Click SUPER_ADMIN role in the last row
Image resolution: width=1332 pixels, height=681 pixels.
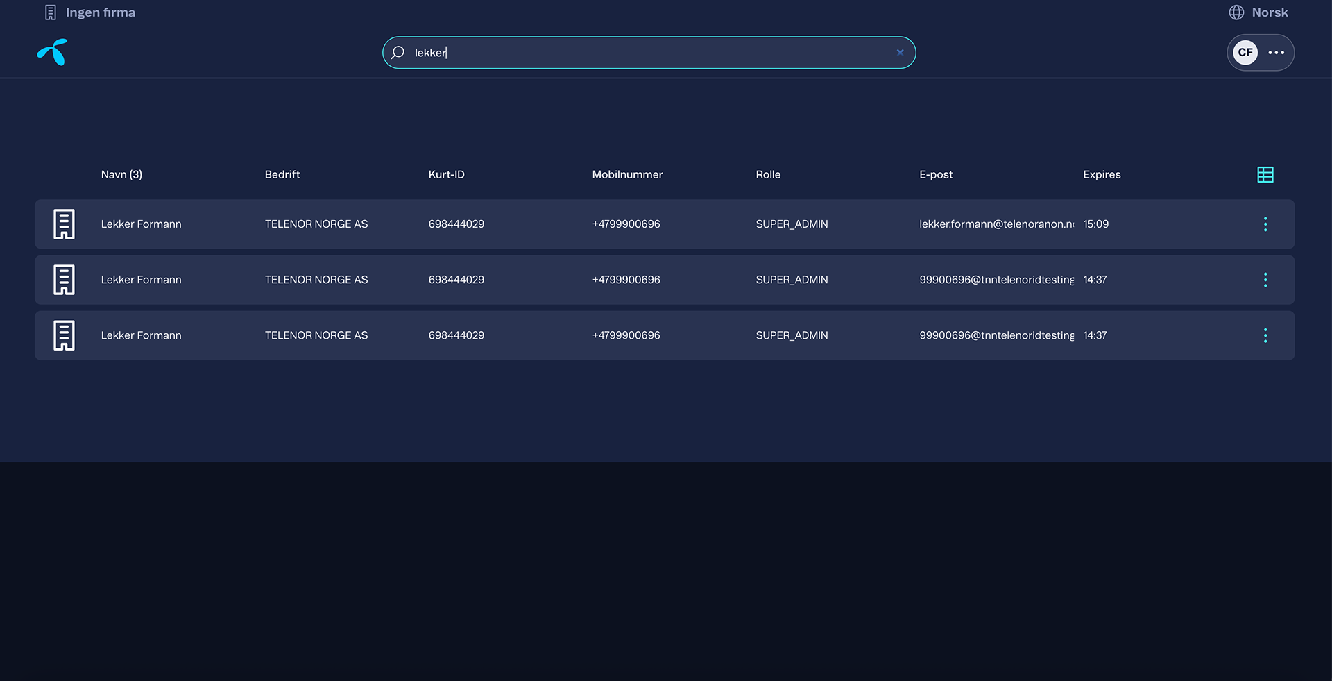[x=792, y=335]
